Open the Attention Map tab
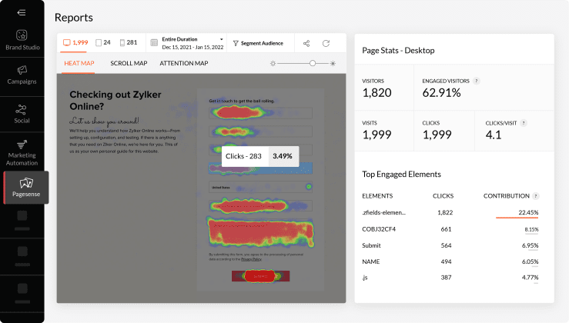569x323 pixels. pos(184,63)
